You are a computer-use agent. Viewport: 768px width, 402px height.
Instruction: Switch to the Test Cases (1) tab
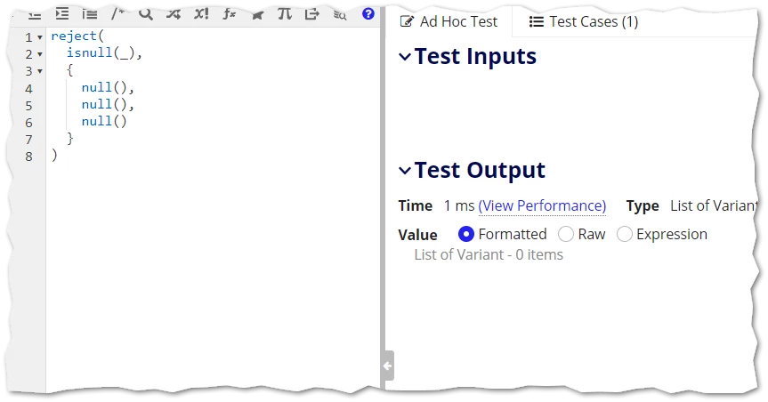(584, 21)
